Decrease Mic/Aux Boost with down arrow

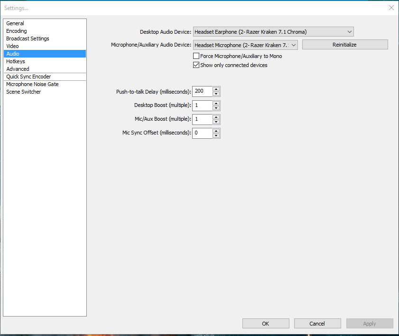coord(216,122)
